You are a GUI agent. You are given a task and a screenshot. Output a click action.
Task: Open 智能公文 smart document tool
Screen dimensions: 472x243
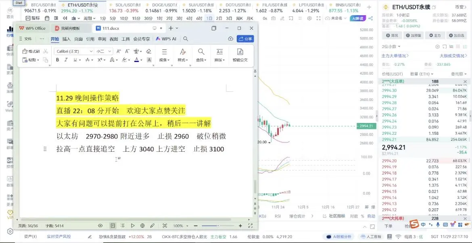[x=240, y=55]
